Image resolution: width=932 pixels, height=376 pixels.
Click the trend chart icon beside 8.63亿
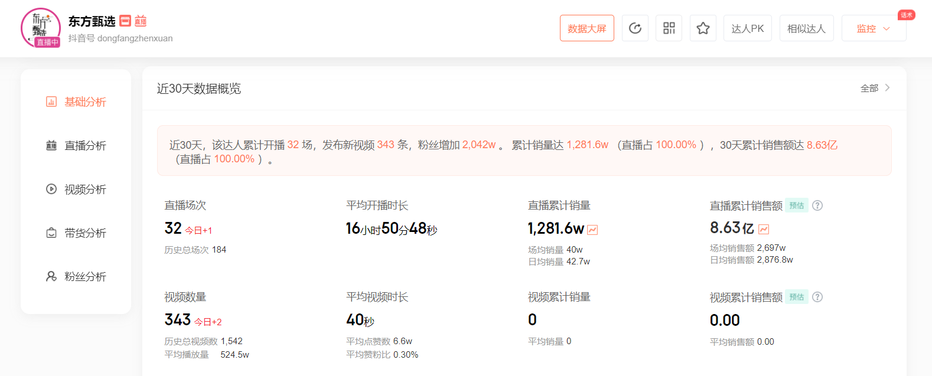pyautogui.click(x=764, y=229)
